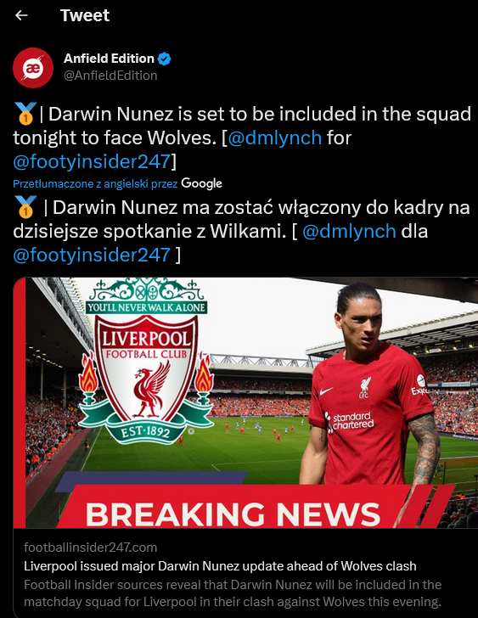The height and width of the screenshot is (618, 478).
Task: Open @footyinsider247 mention in Polish translation
Action: [92, 255]
